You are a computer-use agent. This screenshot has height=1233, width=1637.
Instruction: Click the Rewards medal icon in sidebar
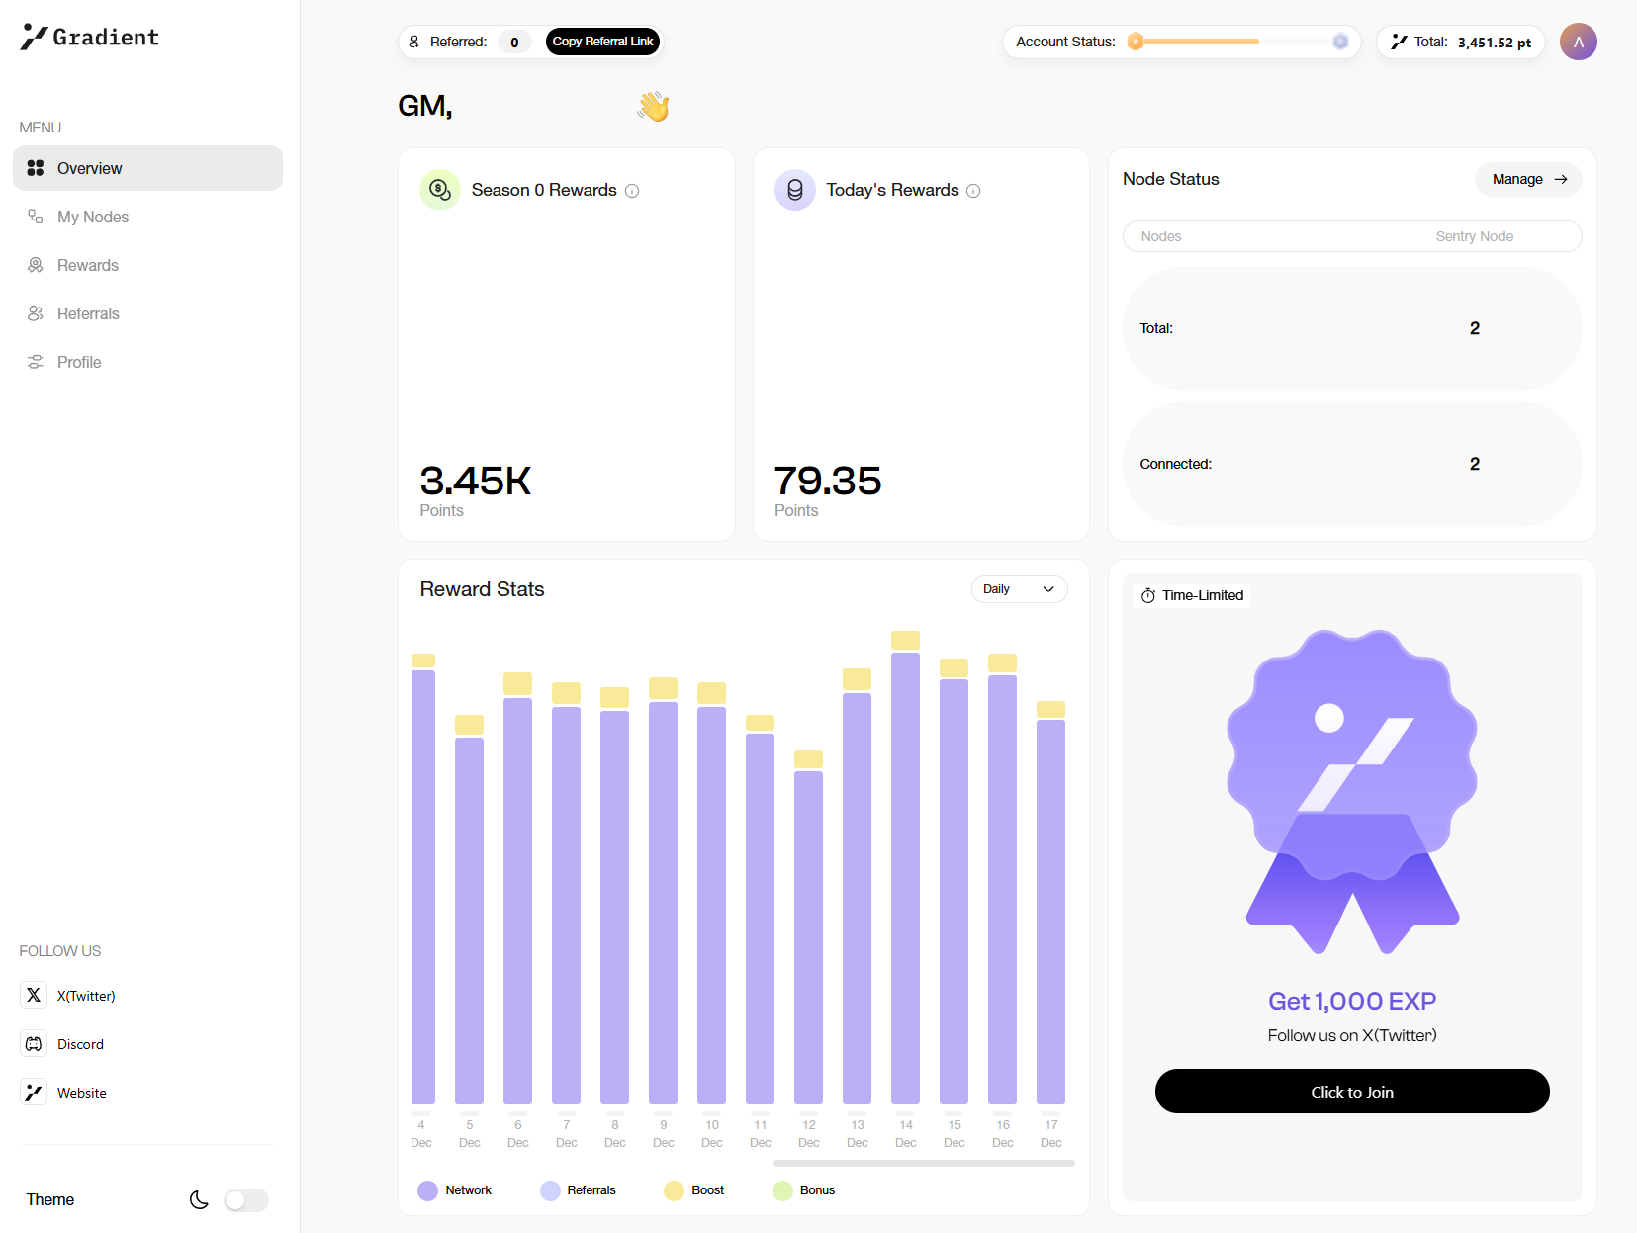click(x=36, y=265)
